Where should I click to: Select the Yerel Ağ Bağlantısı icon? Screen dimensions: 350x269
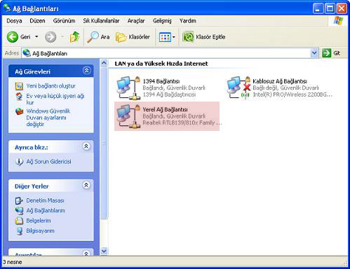[x=128, y=116]
